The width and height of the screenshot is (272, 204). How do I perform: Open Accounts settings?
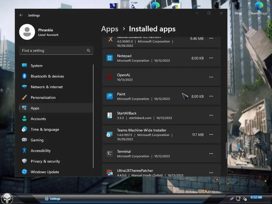pos(56,119)
